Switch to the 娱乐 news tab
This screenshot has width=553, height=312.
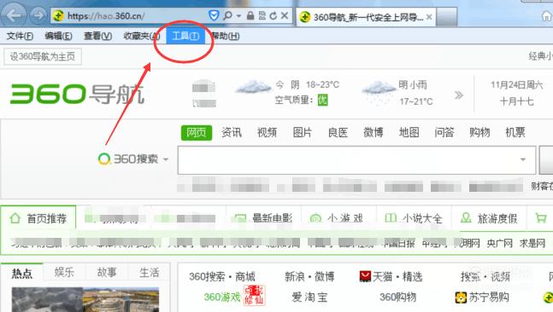click(64, 273)
